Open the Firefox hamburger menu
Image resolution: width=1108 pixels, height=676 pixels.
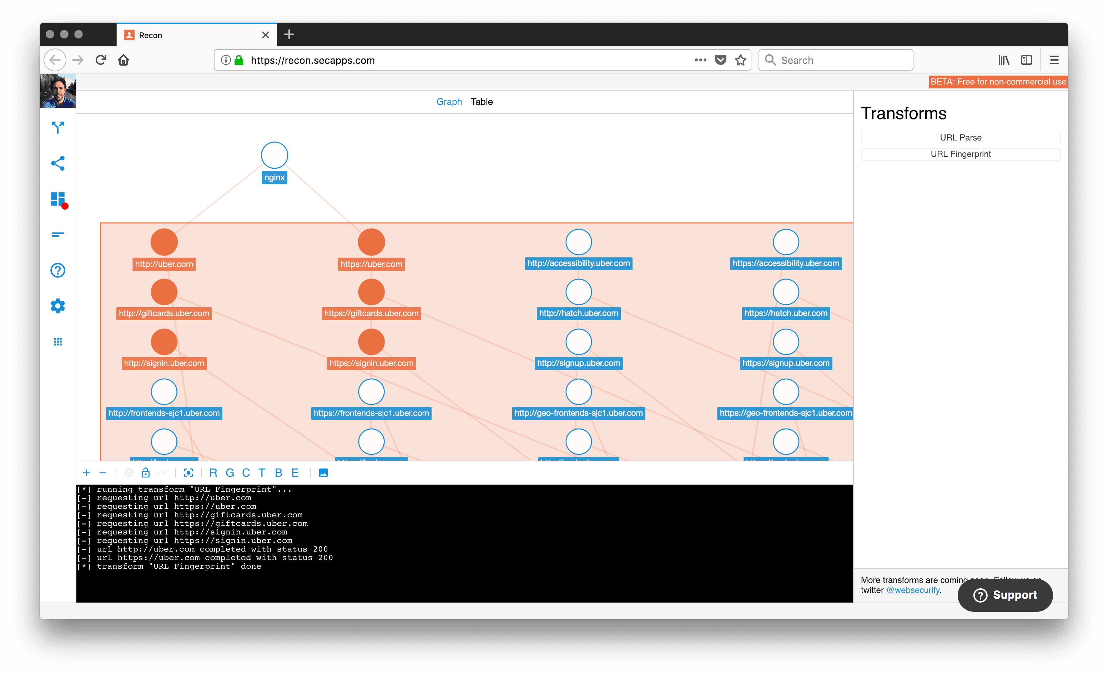pyautogui.click(x=1054, y=60)
